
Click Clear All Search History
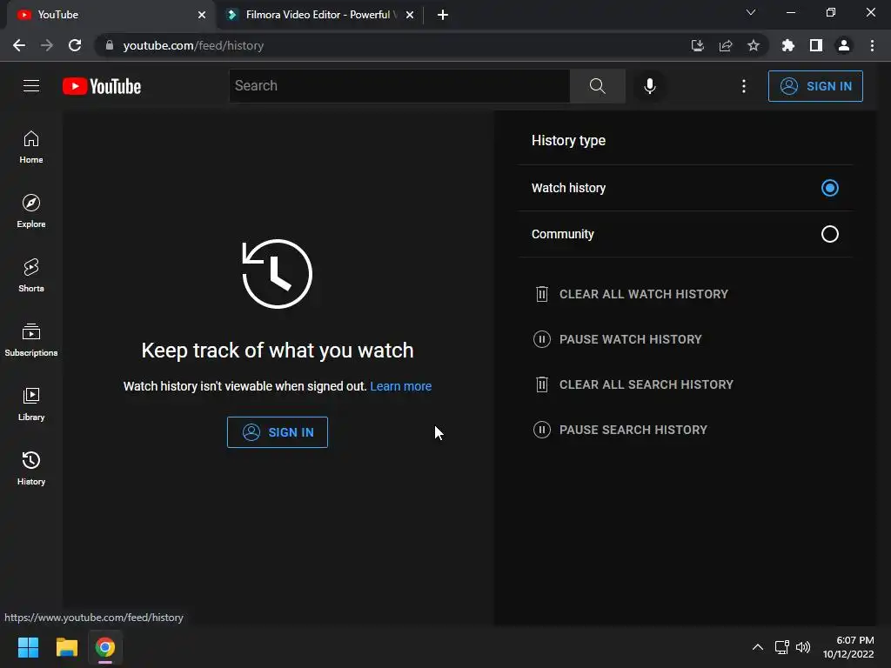coord(633,384)
